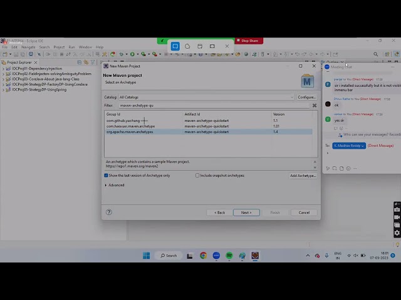
Task: Clear the archetype filter text with X icon
Action: [x=315, y=106]
